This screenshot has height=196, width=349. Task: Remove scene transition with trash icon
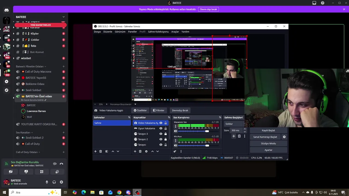tap(239, 136)
